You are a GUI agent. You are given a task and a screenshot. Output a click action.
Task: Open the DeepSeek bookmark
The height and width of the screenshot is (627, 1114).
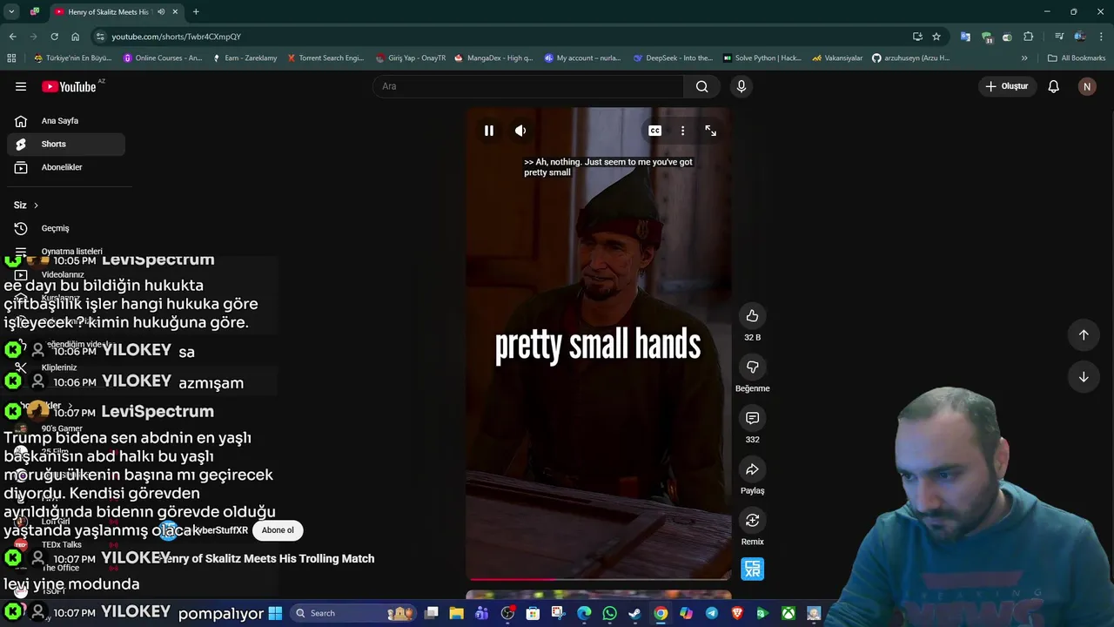[673, 58]
